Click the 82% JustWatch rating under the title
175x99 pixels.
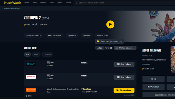(x=27, y=25)
